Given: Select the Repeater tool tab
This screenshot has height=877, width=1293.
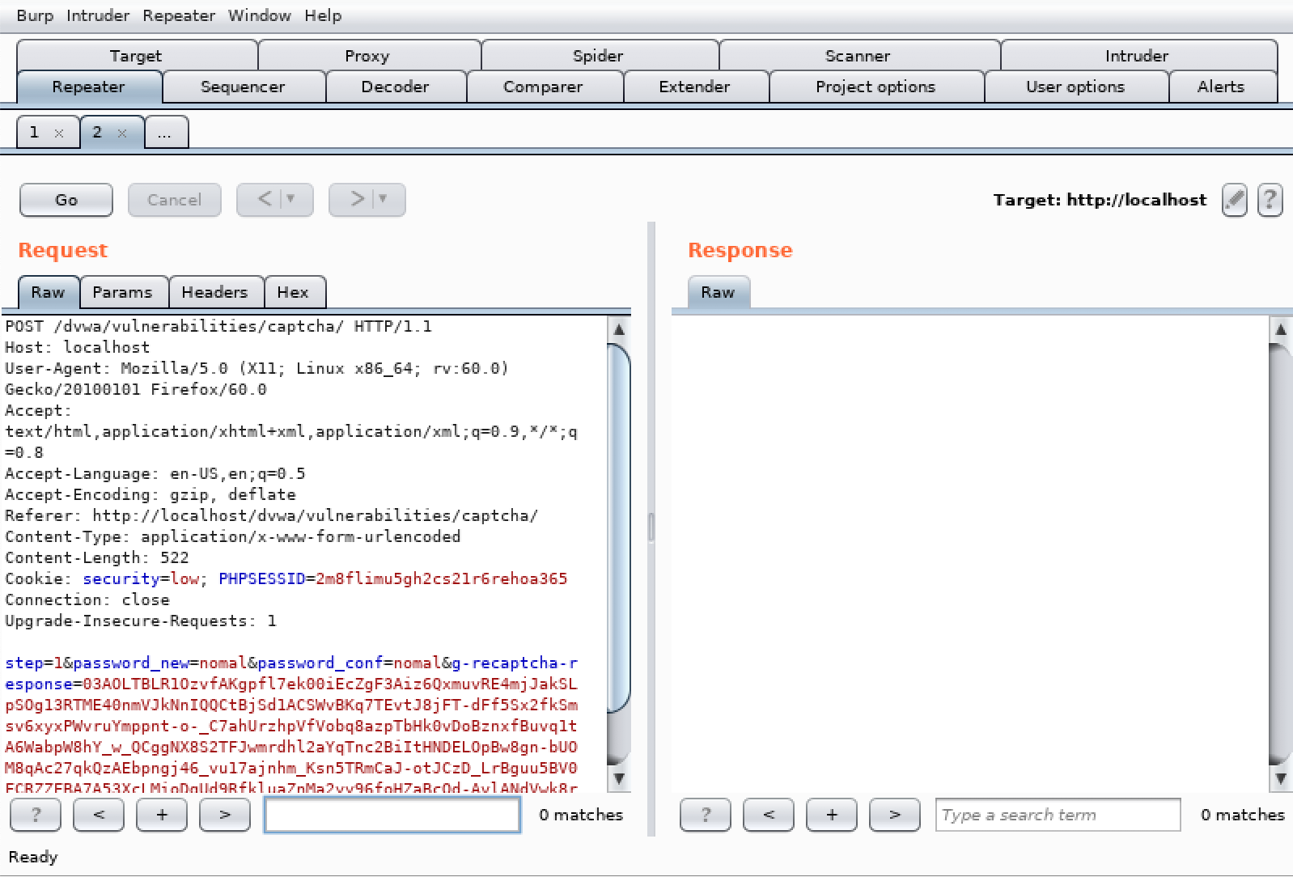Looking at the screenshot, I should [x=88, y=87].
